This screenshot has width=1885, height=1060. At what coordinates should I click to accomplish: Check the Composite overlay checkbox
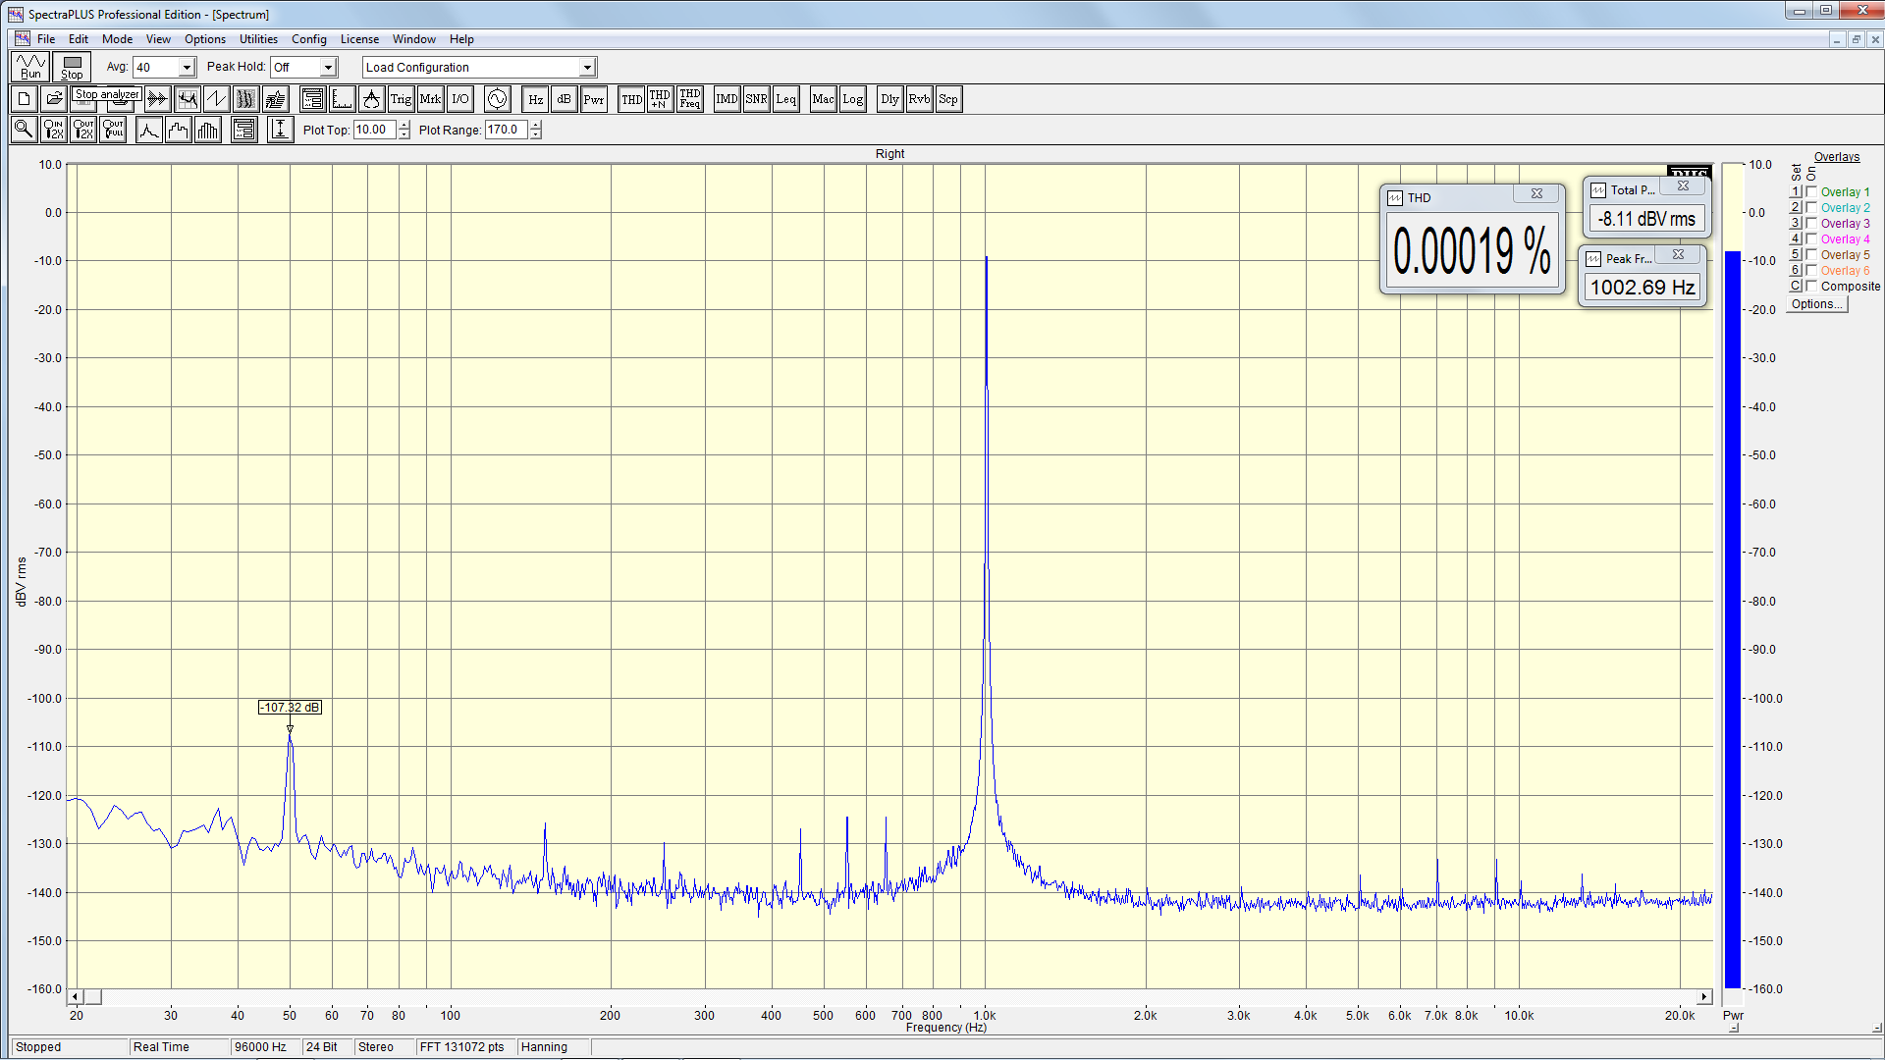(1812, 287)
